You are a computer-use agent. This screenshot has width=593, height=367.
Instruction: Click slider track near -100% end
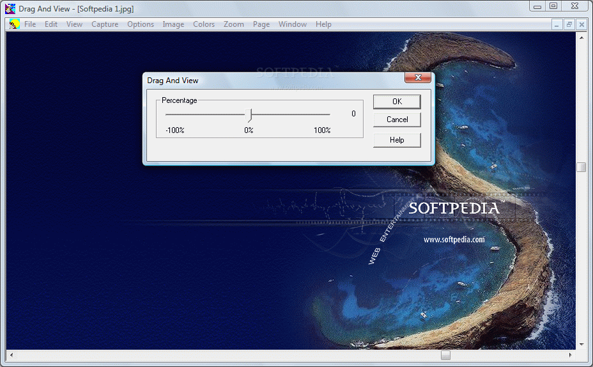169,114
